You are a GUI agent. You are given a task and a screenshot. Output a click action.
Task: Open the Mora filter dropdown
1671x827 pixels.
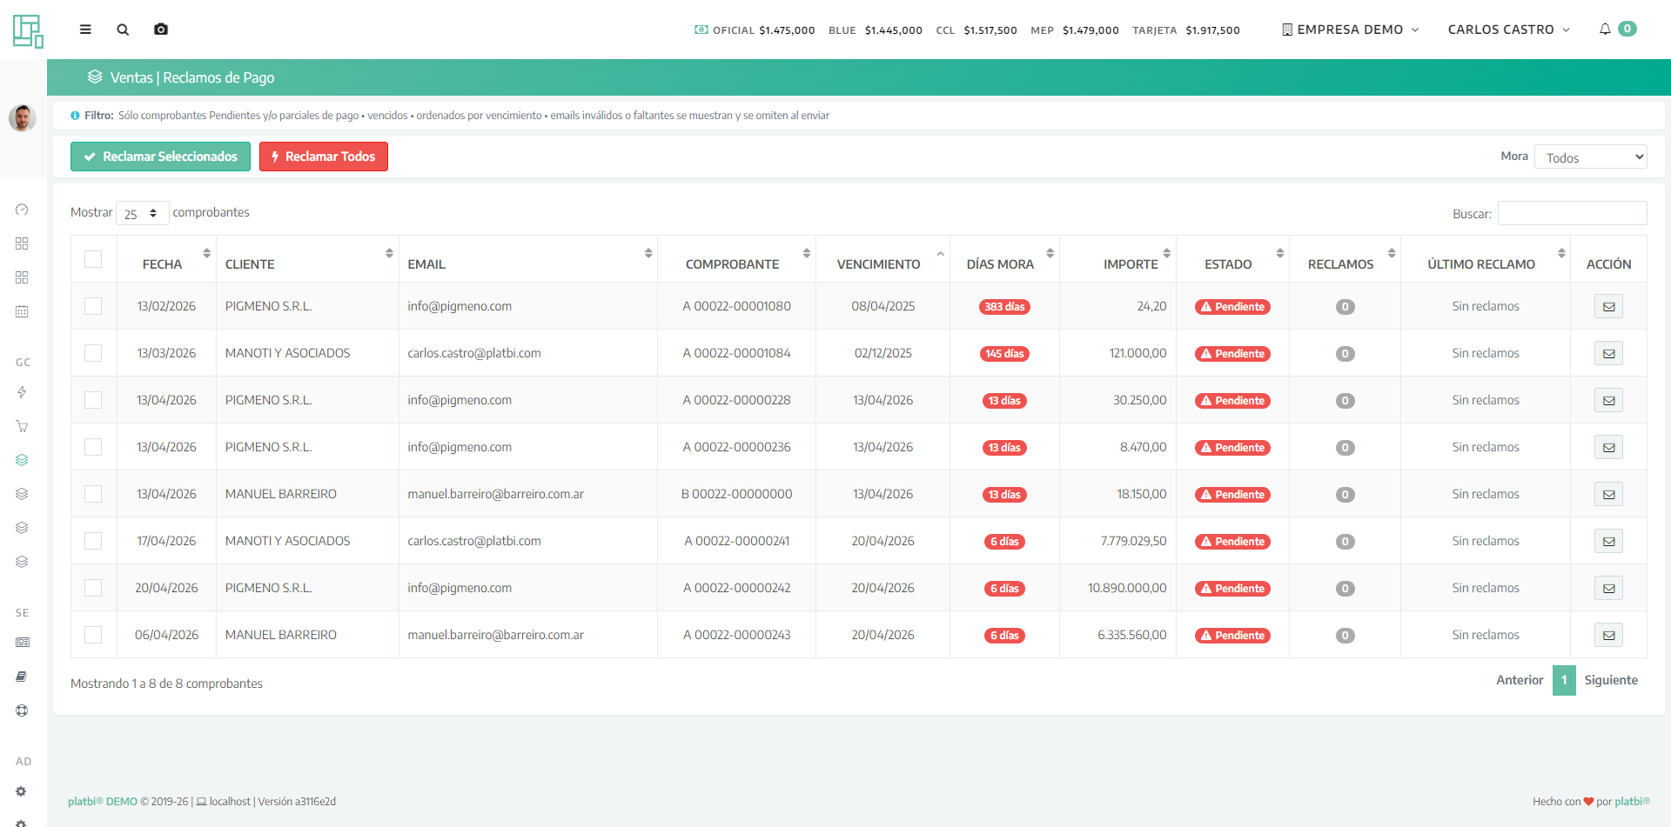pos(1590,157)
